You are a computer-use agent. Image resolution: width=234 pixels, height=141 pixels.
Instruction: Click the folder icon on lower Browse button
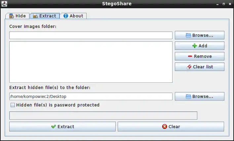point(188,96)
